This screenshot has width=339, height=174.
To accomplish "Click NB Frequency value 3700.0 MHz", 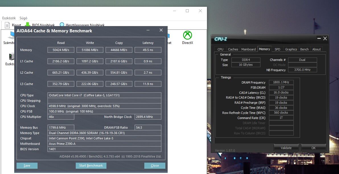I will pyautogui.click(x=303, y=70).
